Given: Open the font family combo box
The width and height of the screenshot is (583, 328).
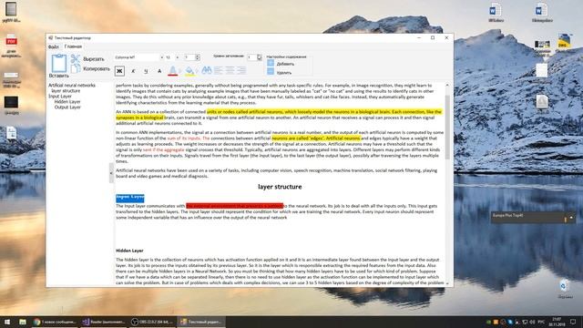Looking at the screenshot, I should (139, 57).
